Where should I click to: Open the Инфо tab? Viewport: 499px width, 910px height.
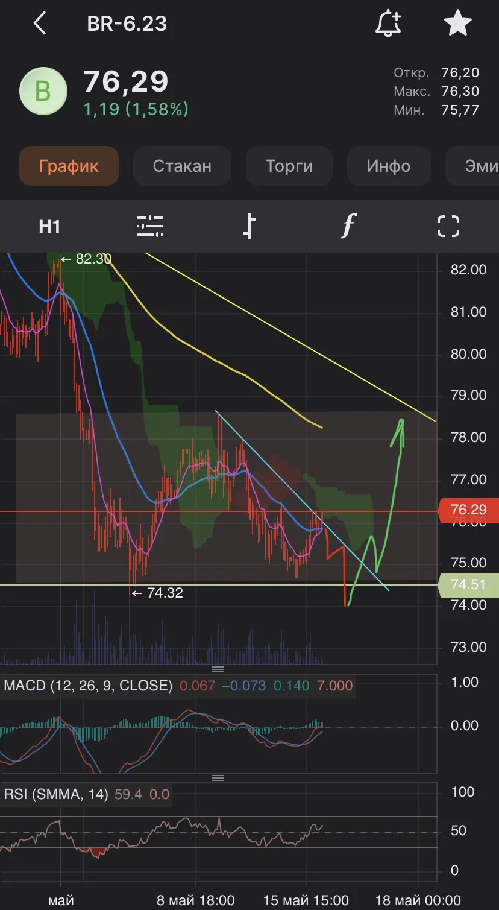tap(389, 166)
